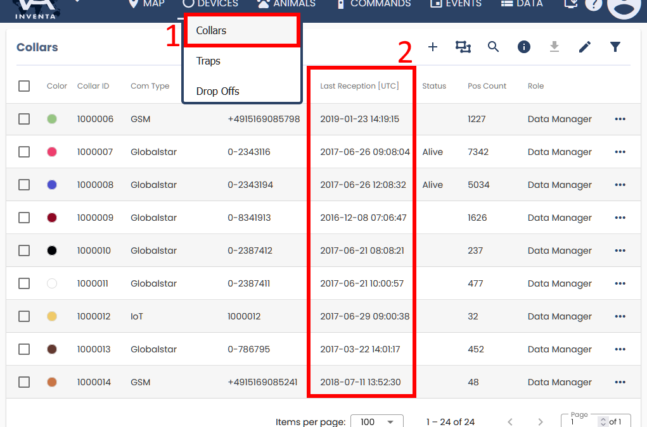
Task: Click the magnifier search icon in Collars toolbar
Action: [493, 47]
